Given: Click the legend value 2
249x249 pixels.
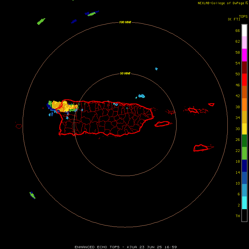Looking at the screenshot, I should click(x=238, y=205).
